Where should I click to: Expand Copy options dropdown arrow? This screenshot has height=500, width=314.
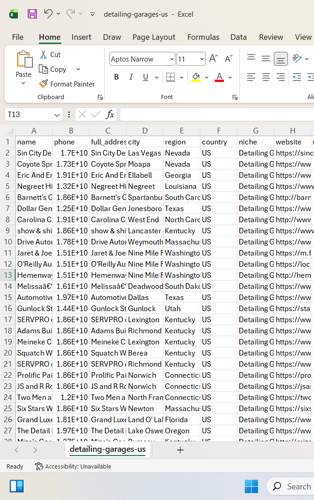point(78,69)
